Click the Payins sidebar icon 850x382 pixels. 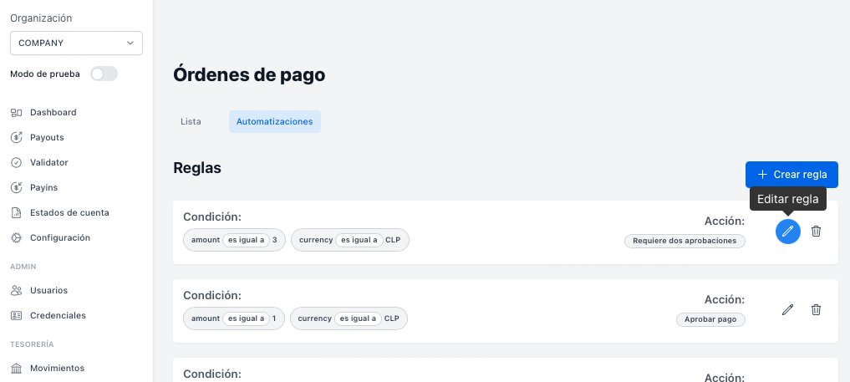pos(16,187)
